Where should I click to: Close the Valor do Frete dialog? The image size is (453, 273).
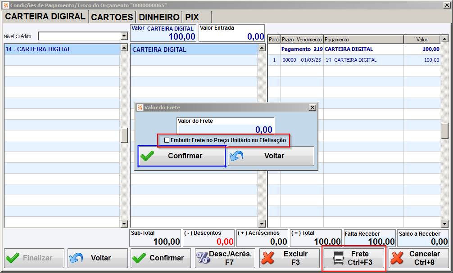[313, 107]
